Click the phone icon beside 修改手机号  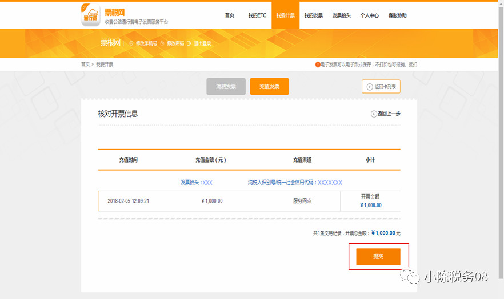[x=131, y=43]
